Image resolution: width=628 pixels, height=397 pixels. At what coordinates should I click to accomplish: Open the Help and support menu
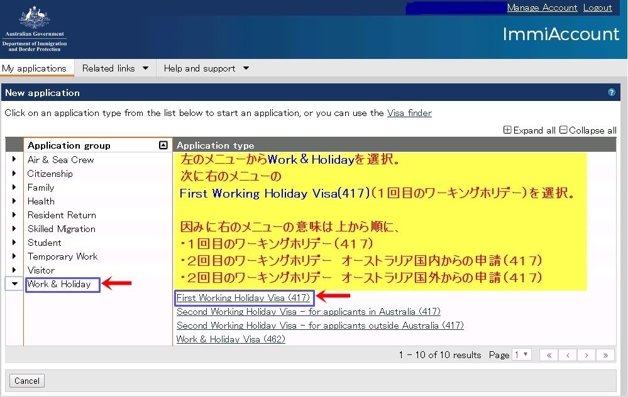click(206, 68)
